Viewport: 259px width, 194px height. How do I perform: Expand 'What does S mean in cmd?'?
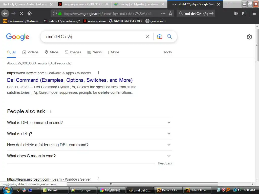click(x=89, y=156)
